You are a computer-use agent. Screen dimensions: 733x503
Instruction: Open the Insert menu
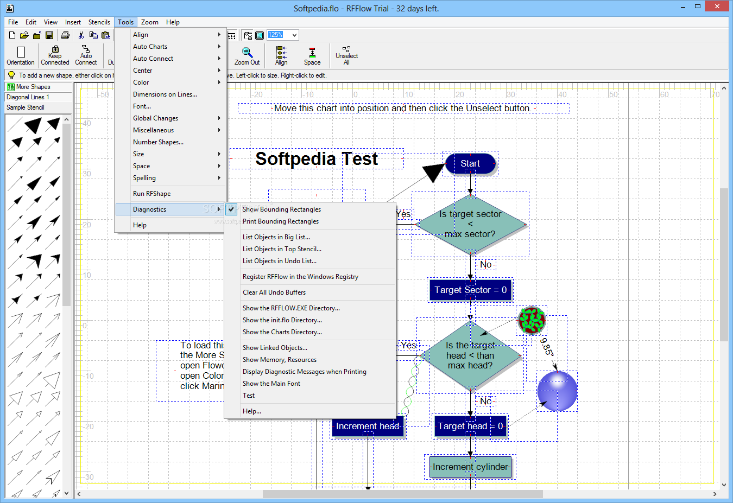point(73,22)
